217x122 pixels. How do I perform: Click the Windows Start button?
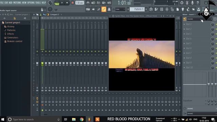[x=3, y=119]
